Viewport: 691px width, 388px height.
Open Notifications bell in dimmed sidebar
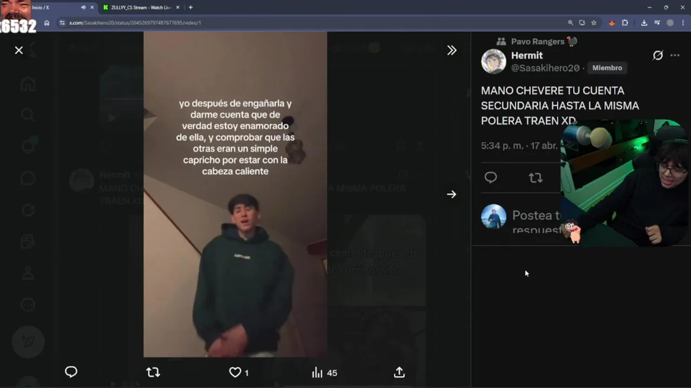click(28, 146)
